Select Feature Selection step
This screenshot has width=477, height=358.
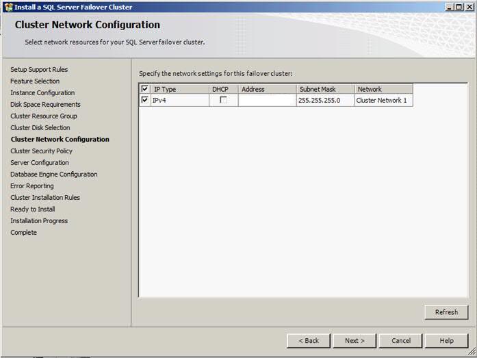tap(35, 81)
